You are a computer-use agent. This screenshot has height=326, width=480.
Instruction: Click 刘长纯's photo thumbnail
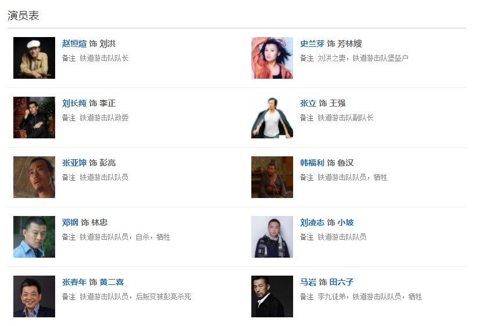pyautogui.click(x=34, y=118)
